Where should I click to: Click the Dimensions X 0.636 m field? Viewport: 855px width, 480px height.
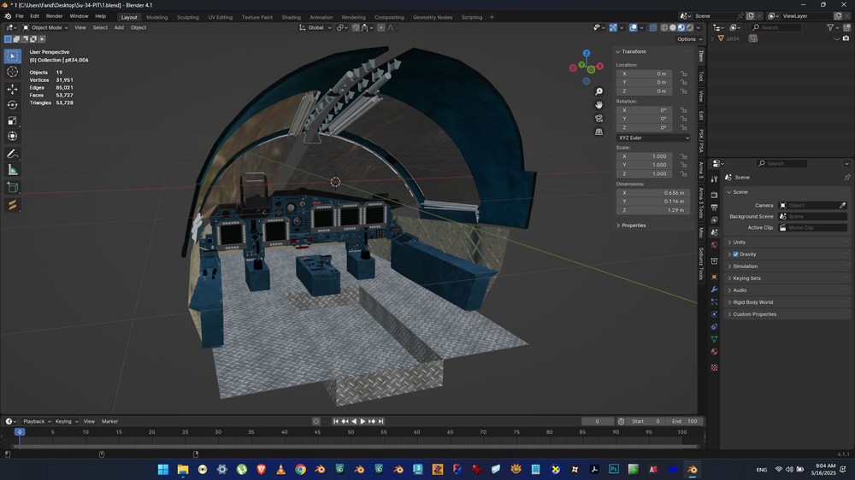pos(652,193)
